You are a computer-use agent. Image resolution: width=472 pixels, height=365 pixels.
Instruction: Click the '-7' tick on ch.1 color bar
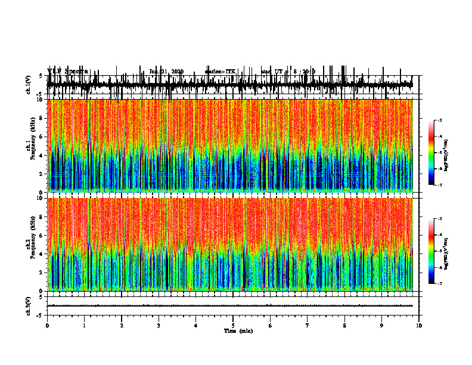440,185
